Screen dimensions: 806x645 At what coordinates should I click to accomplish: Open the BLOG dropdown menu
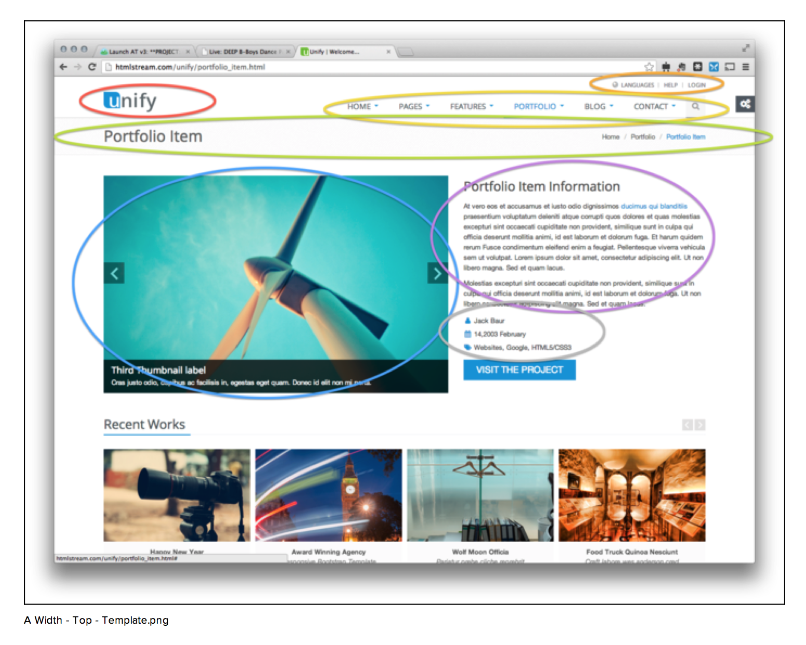coord(599,106)
